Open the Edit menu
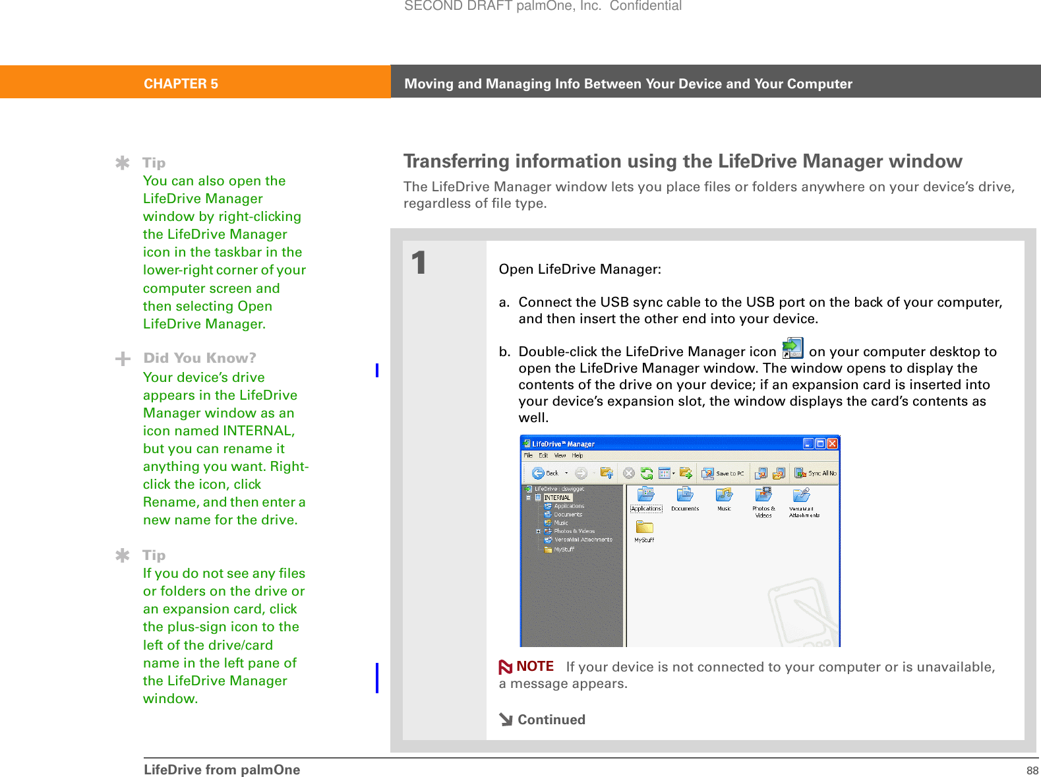The height and width of the screenshot is (777, 1041). click(x=543, y=455)
